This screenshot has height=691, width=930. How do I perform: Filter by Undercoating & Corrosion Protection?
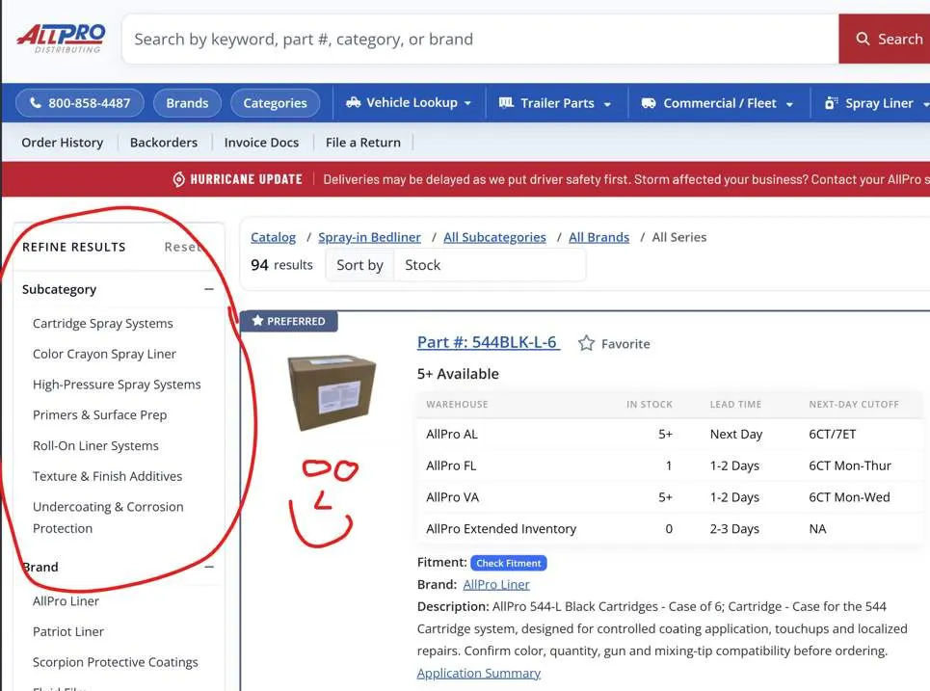(x=108, y=518)
